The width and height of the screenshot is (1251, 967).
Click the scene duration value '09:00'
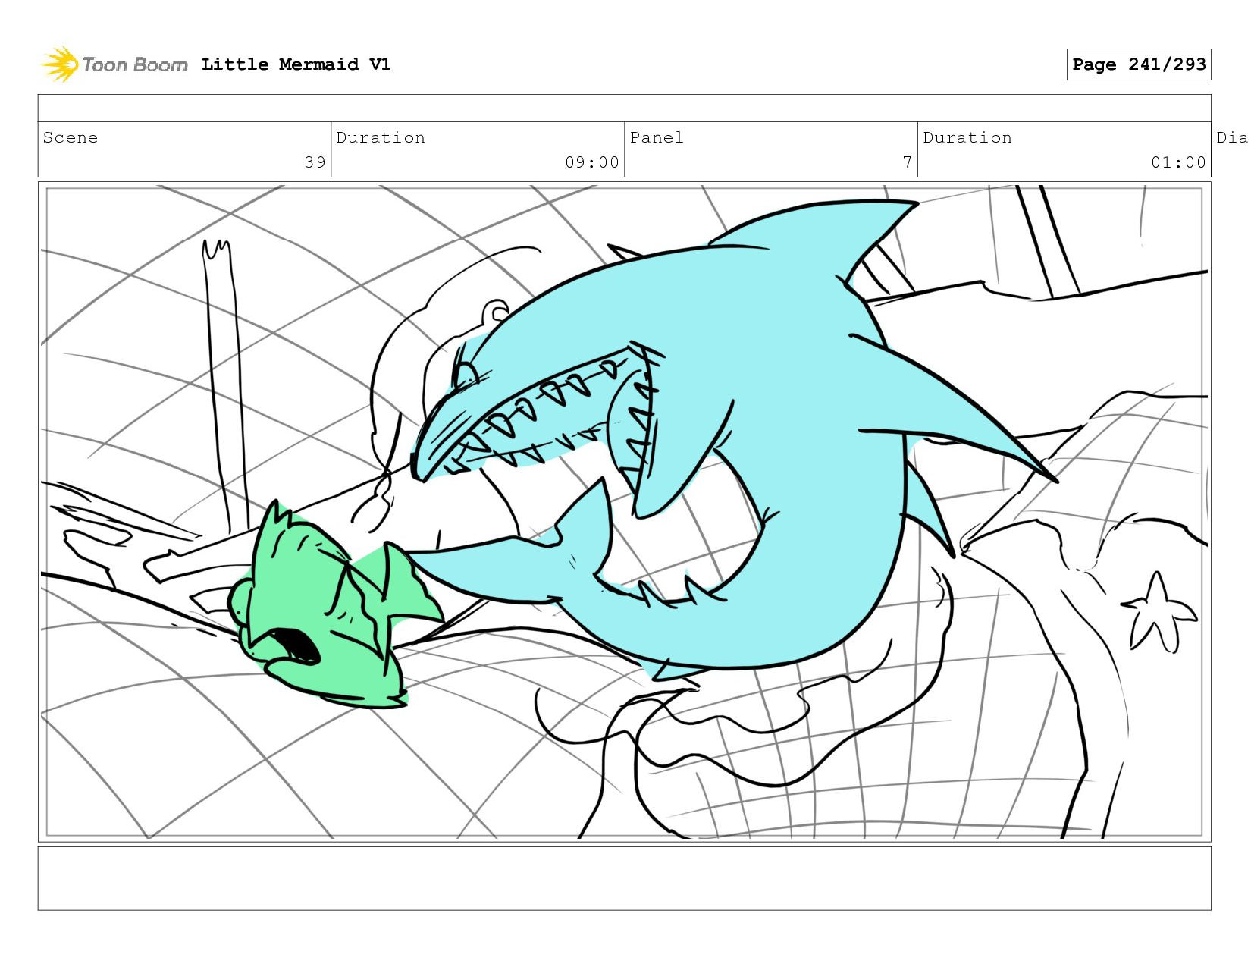coord(592,162)
